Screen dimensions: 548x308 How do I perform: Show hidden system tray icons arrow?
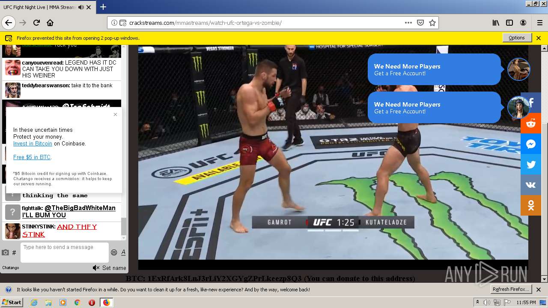tap(477, 302)
